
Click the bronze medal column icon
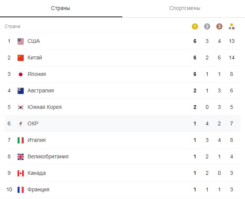point(219,26)
